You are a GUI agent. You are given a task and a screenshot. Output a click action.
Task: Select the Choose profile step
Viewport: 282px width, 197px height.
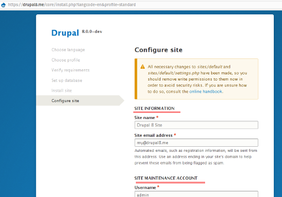point(66,60)
